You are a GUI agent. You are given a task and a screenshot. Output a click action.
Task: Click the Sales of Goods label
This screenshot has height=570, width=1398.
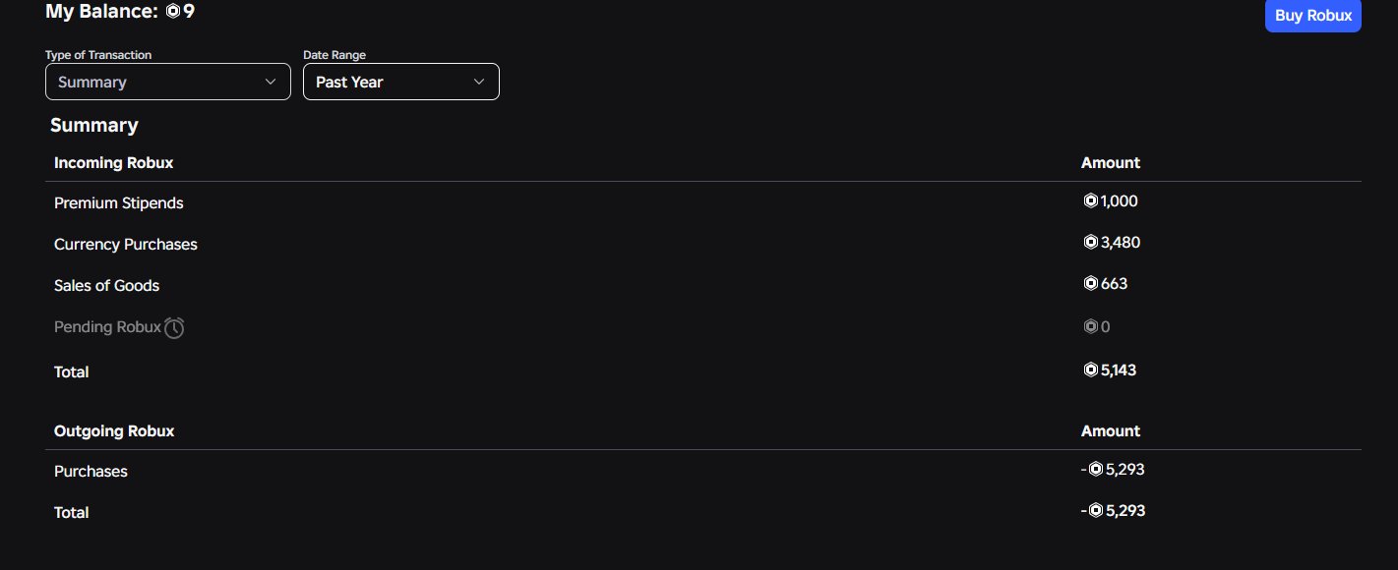[x=106, y=286]
